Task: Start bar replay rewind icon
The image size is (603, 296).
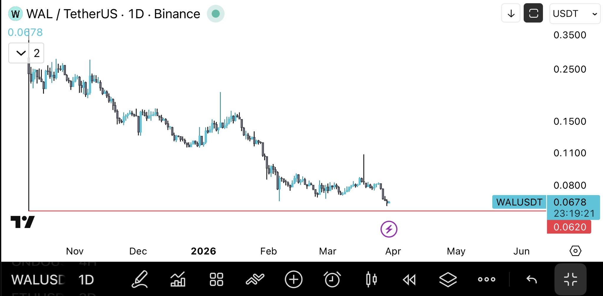Action: point(409,279)
